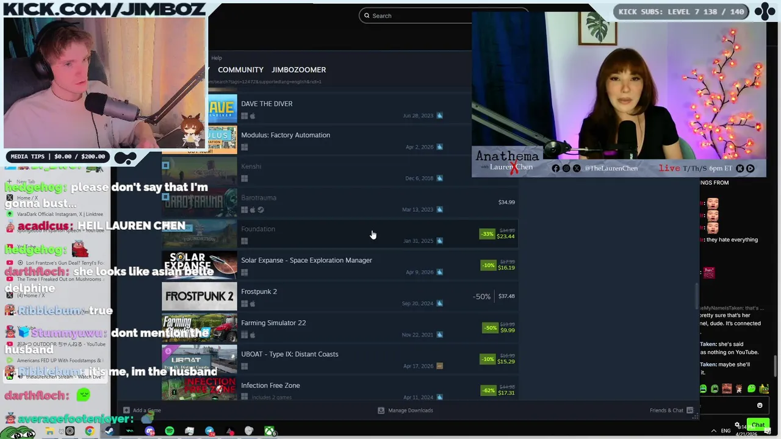The width and height of the screenshot is (781, 439).
Task: Click the green blob emote in quick emotes
Action: click(751, 388)
